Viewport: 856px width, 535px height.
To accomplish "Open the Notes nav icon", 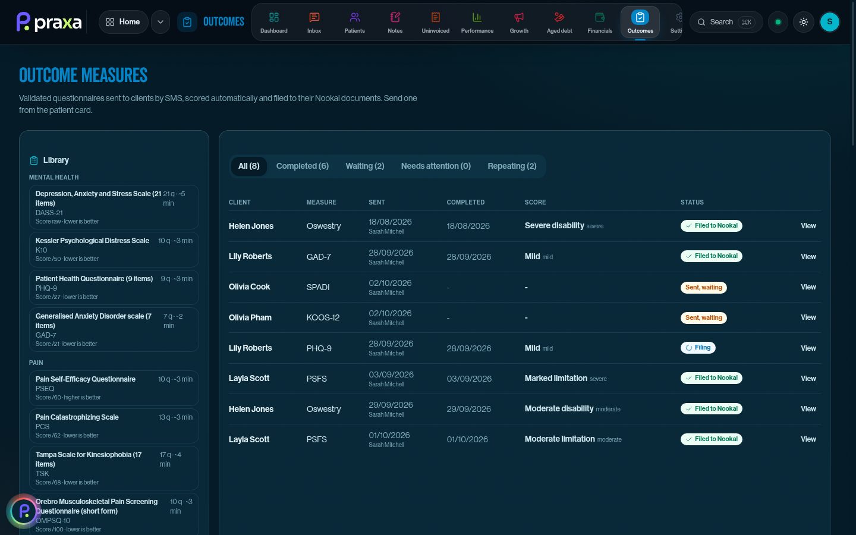I will point(395,22).
